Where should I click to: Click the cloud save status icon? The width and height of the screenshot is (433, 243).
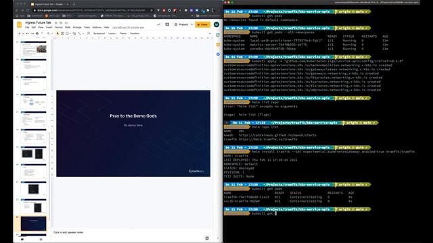pos(66,23)
